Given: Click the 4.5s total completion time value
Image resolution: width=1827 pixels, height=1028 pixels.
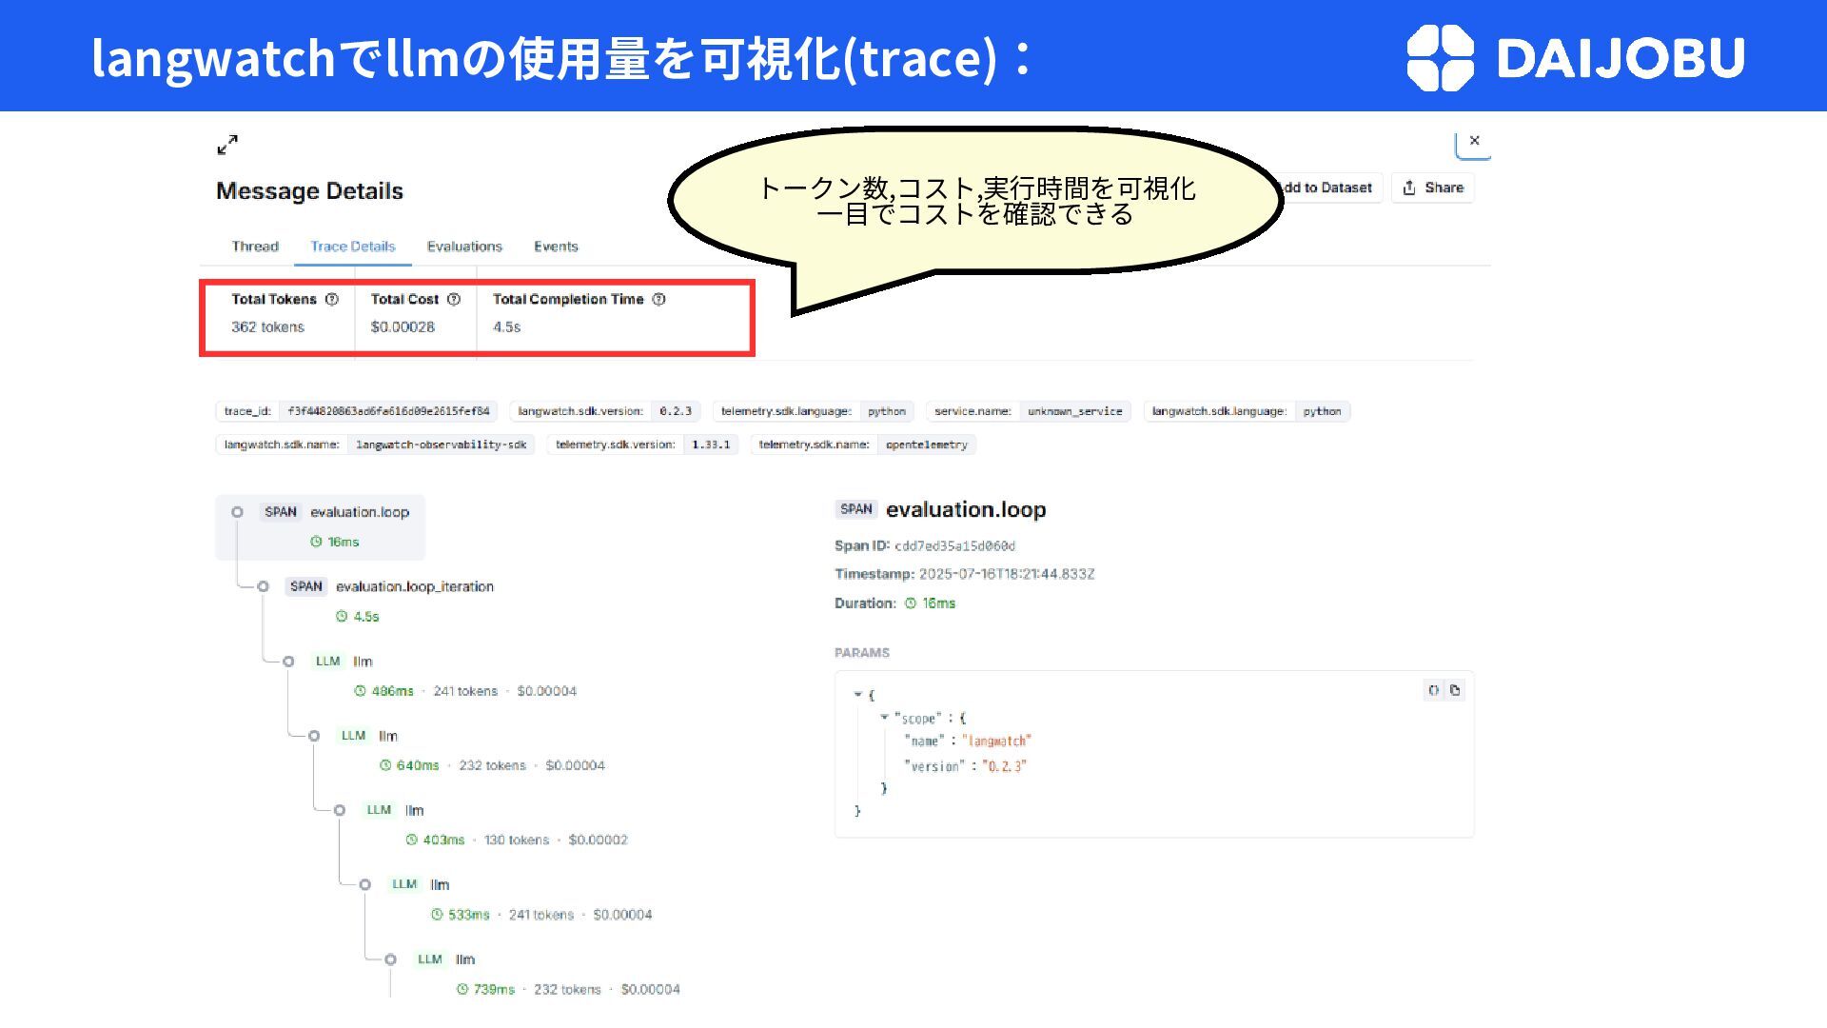Looking at the screenshot, I should tap(506, 326).
